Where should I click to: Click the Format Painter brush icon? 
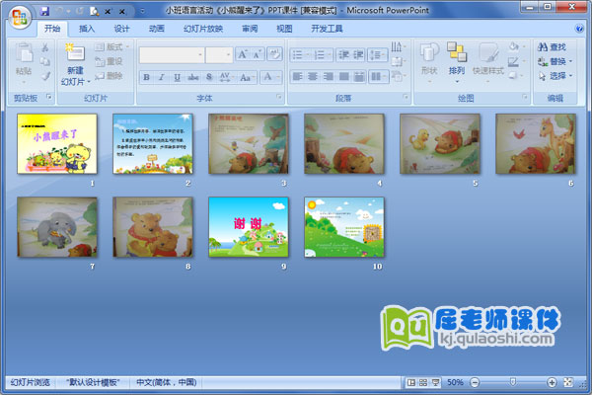click(45, 76)
